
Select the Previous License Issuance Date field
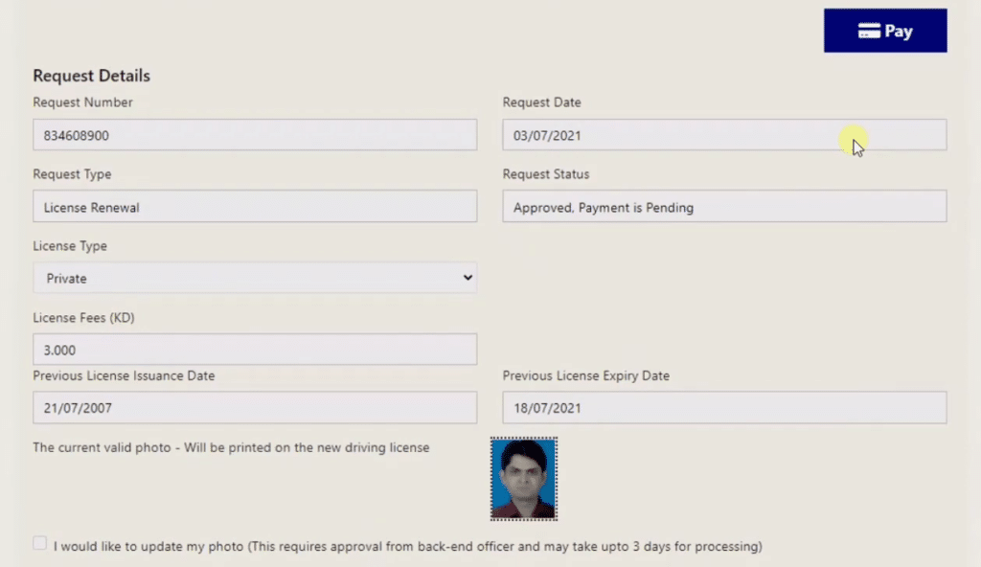click(254, 407)
